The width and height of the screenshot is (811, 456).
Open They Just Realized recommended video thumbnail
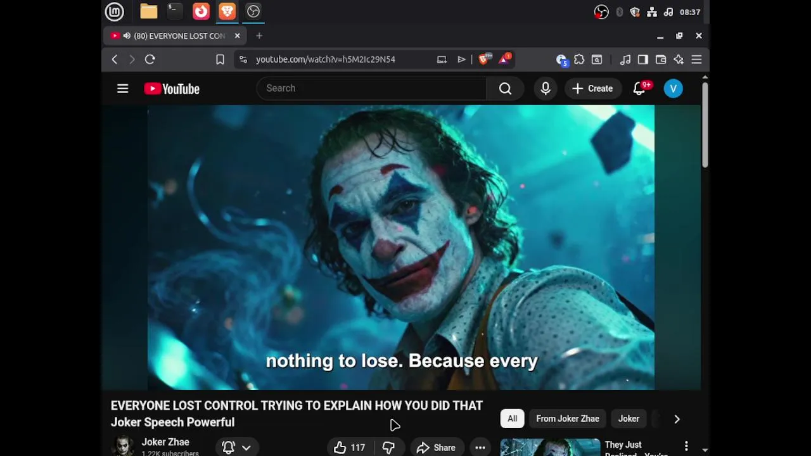click(550, 447)
